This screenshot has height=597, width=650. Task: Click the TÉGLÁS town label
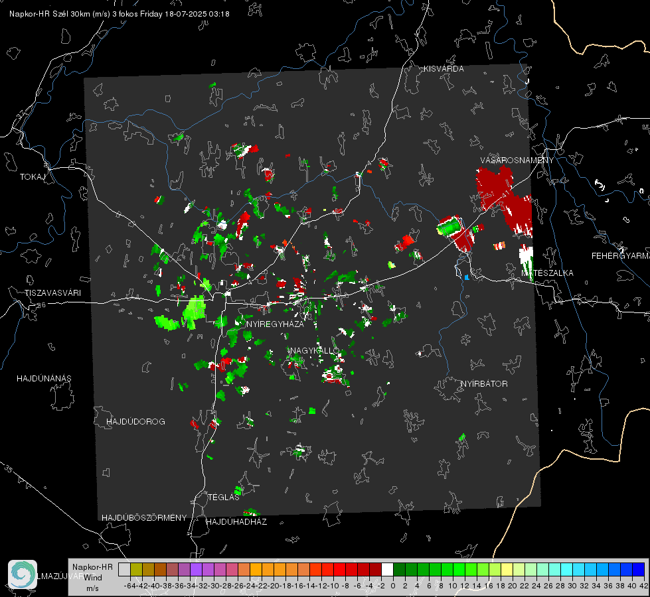point(224,497)
